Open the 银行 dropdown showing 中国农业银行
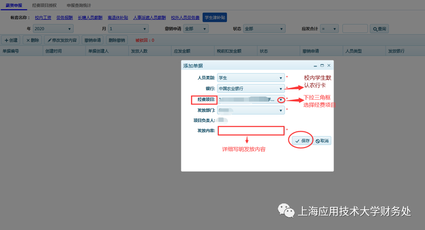The image size is (425, 230). pos(251,88)
